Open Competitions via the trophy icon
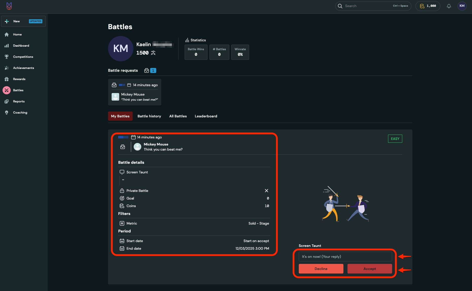Viewport: 472px width, 291px height. click(x=7, y=57)
